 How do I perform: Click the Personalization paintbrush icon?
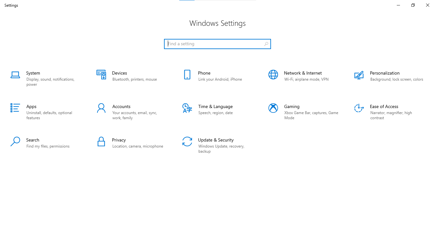pos(359,75)
